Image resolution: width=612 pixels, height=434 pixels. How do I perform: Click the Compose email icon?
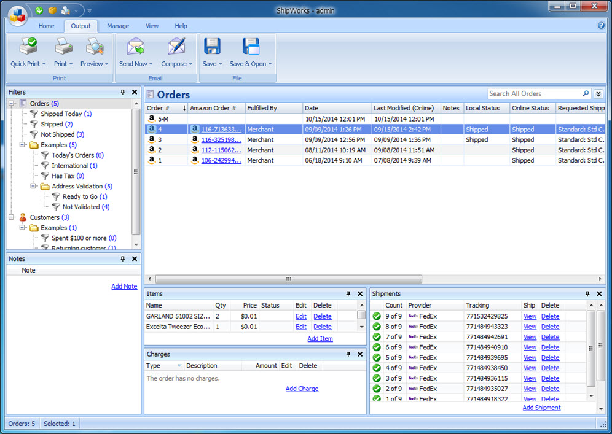click(176, 47)
